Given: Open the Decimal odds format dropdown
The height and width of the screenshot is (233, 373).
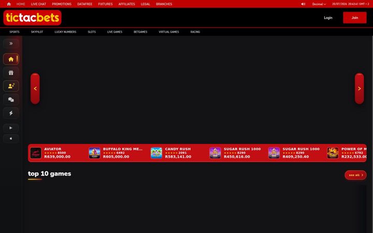Looking at the screenshot, I should 319,4.
